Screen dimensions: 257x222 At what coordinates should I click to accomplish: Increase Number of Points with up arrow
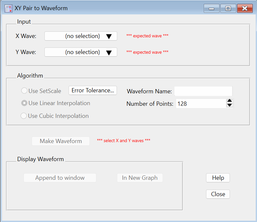(x=230, y=102)
